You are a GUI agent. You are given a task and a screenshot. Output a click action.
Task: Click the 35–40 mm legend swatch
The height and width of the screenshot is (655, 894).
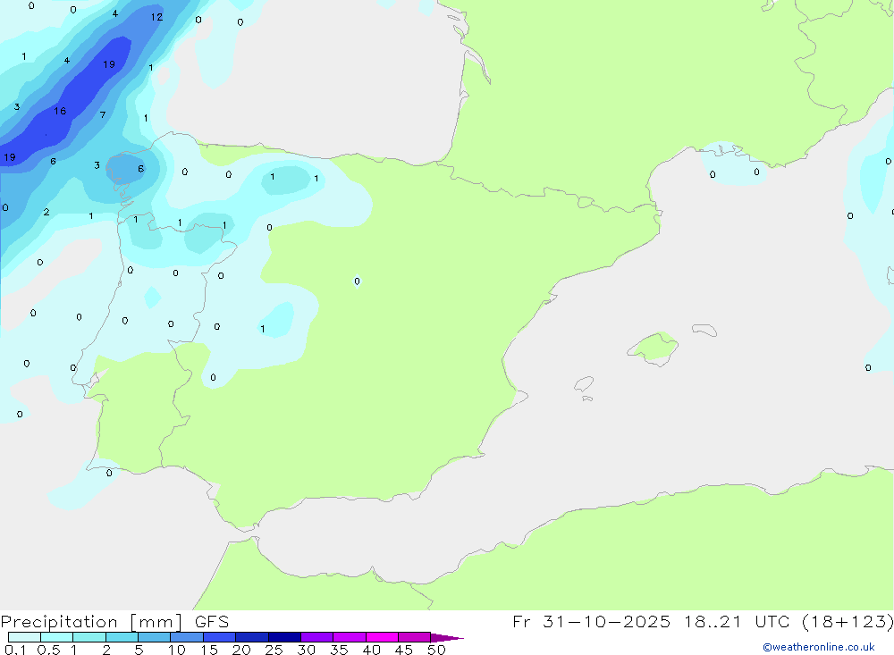click(x=350, y=637)
